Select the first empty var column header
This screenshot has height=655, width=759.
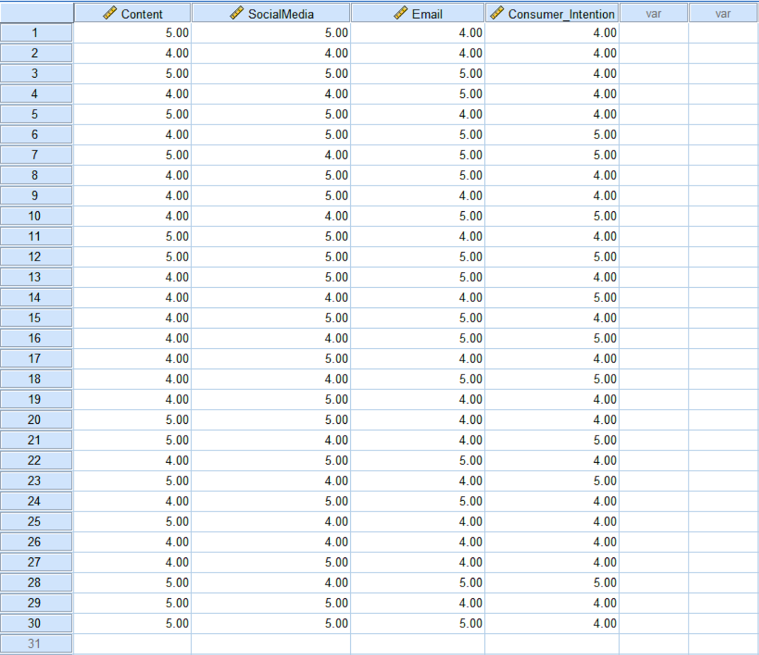654,14
